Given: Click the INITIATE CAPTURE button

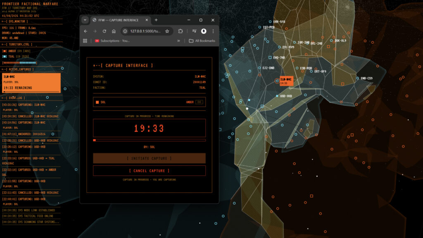Looking at the screenshot, I should coord(149,158).
